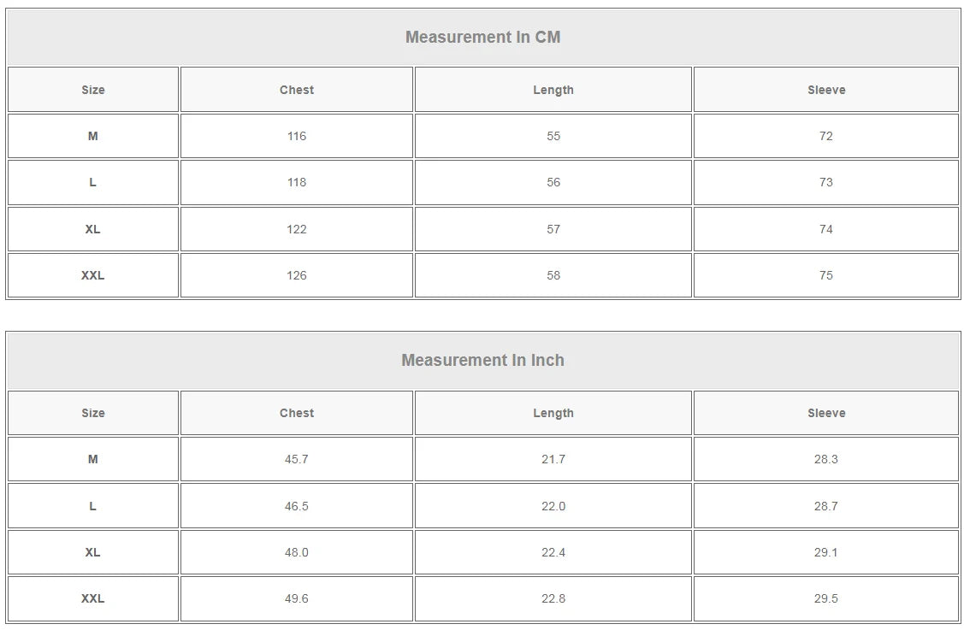This screenshot has height=630, width=964.
Task: Select sleeve value 75
Action: pos(825,275)
